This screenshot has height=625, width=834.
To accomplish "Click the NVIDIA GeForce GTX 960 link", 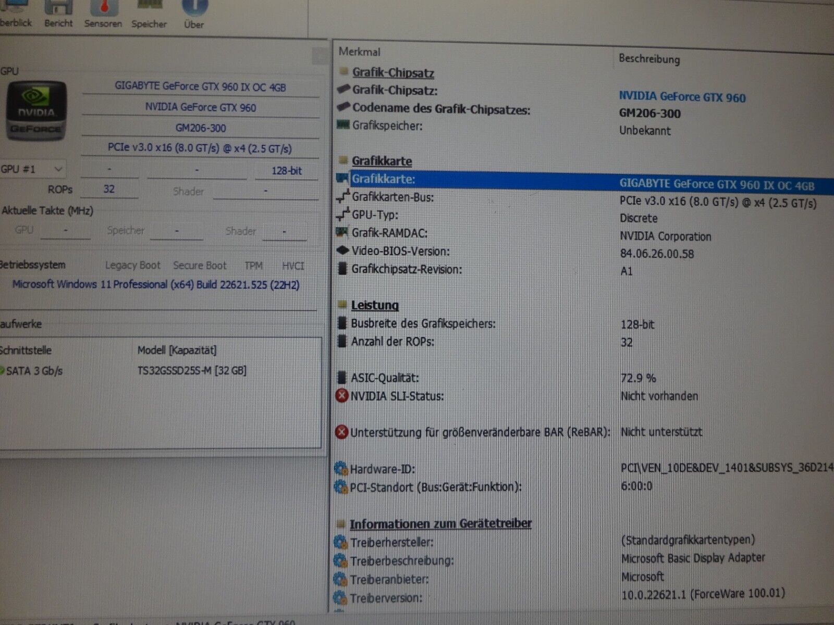I will (682, 97).
